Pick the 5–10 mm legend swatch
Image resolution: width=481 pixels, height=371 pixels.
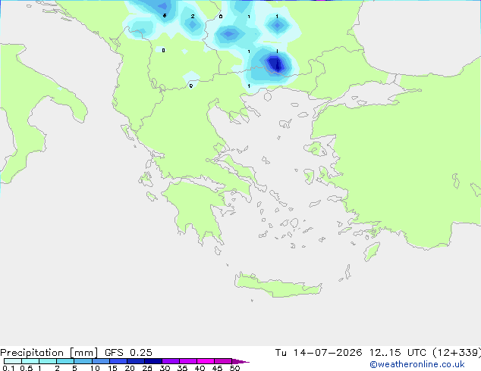(83, 361)
